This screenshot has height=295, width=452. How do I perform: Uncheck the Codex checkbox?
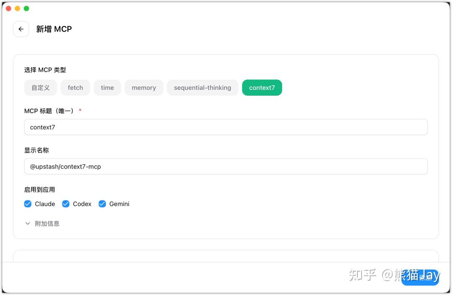pos(65,204)
